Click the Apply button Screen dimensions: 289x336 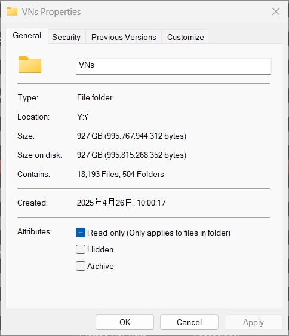253,322
